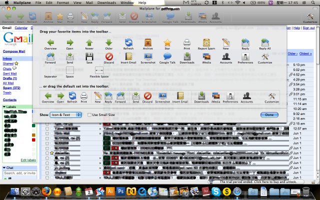Select Downloads in the default set row

pyautogui.click(x=201, y=97)
